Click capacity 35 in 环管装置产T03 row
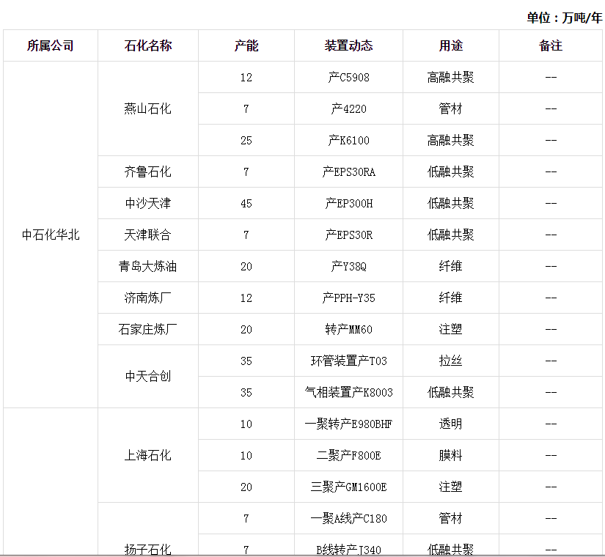The height and width of the screenshot is (557, 605). [246, 361]
